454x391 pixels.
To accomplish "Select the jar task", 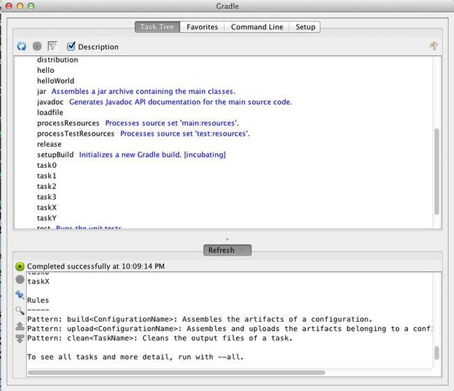I will point(41,92).
